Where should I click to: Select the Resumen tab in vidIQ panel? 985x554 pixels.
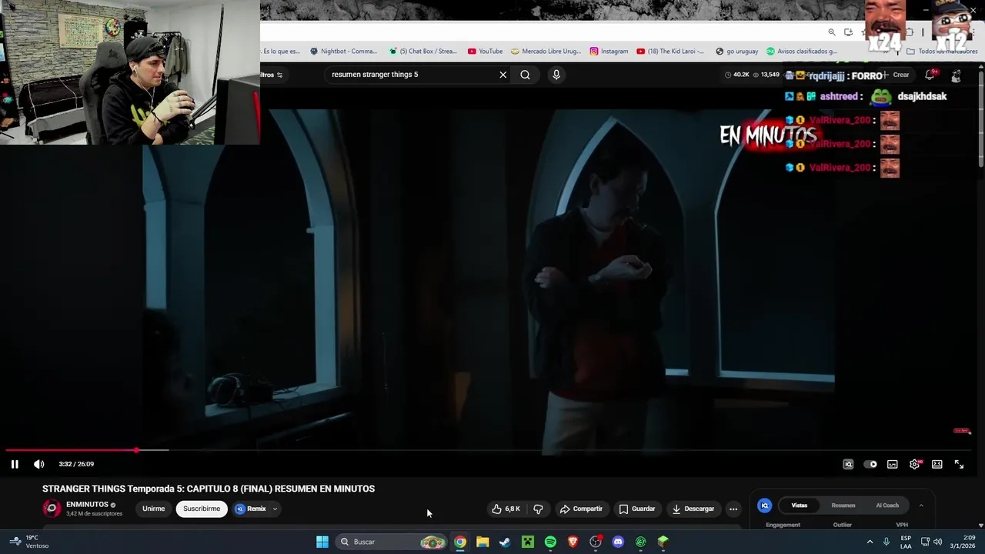843,506
